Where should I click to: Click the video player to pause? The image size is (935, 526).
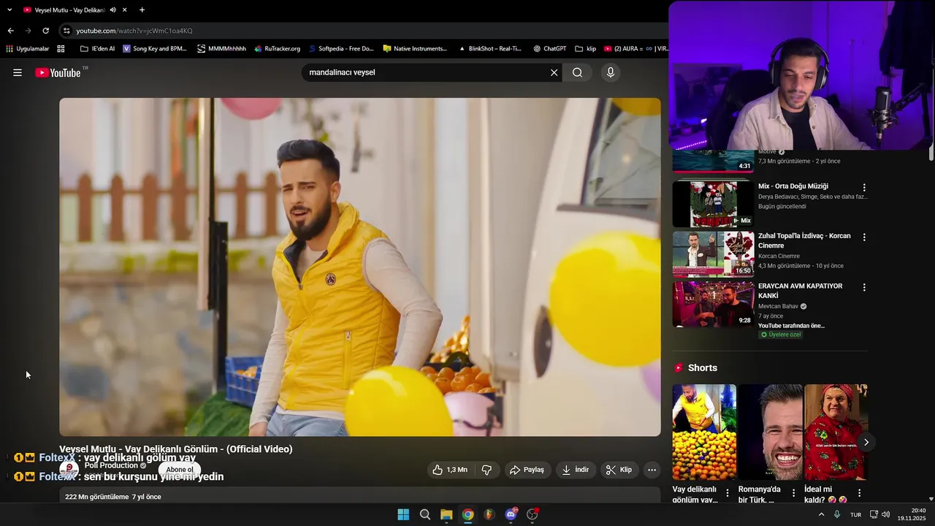(360, 267)
